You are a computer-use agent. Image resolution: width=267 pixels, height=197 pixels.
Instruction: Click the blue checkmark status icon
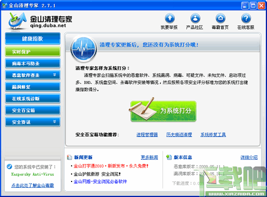[x=9, y=166]
